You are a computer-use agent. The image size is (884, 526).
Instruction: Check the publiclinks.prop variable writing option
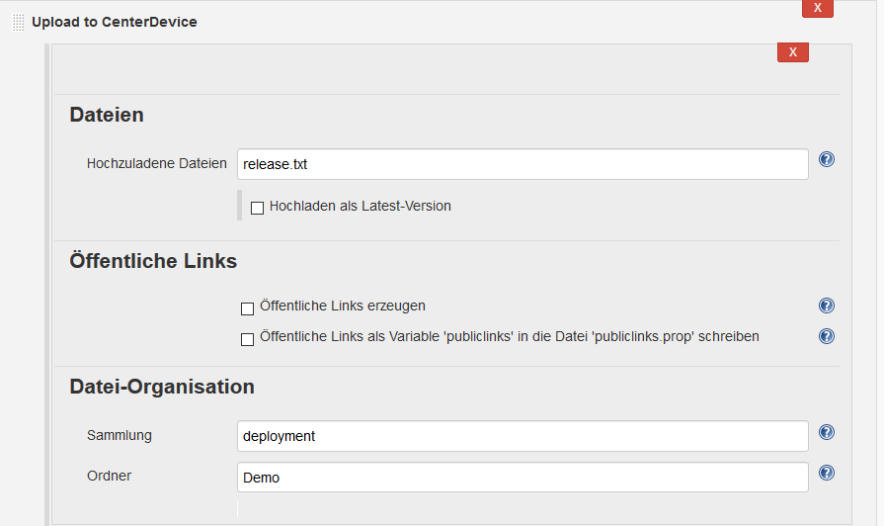pyautogui.click(x=248, y=339)
